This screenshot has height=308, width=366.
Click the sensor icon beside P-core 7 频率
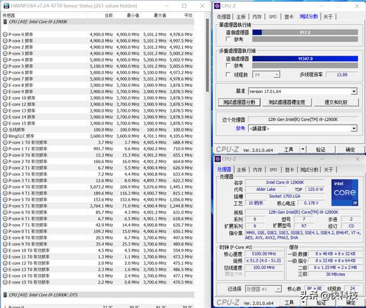[x=5, y=79]
